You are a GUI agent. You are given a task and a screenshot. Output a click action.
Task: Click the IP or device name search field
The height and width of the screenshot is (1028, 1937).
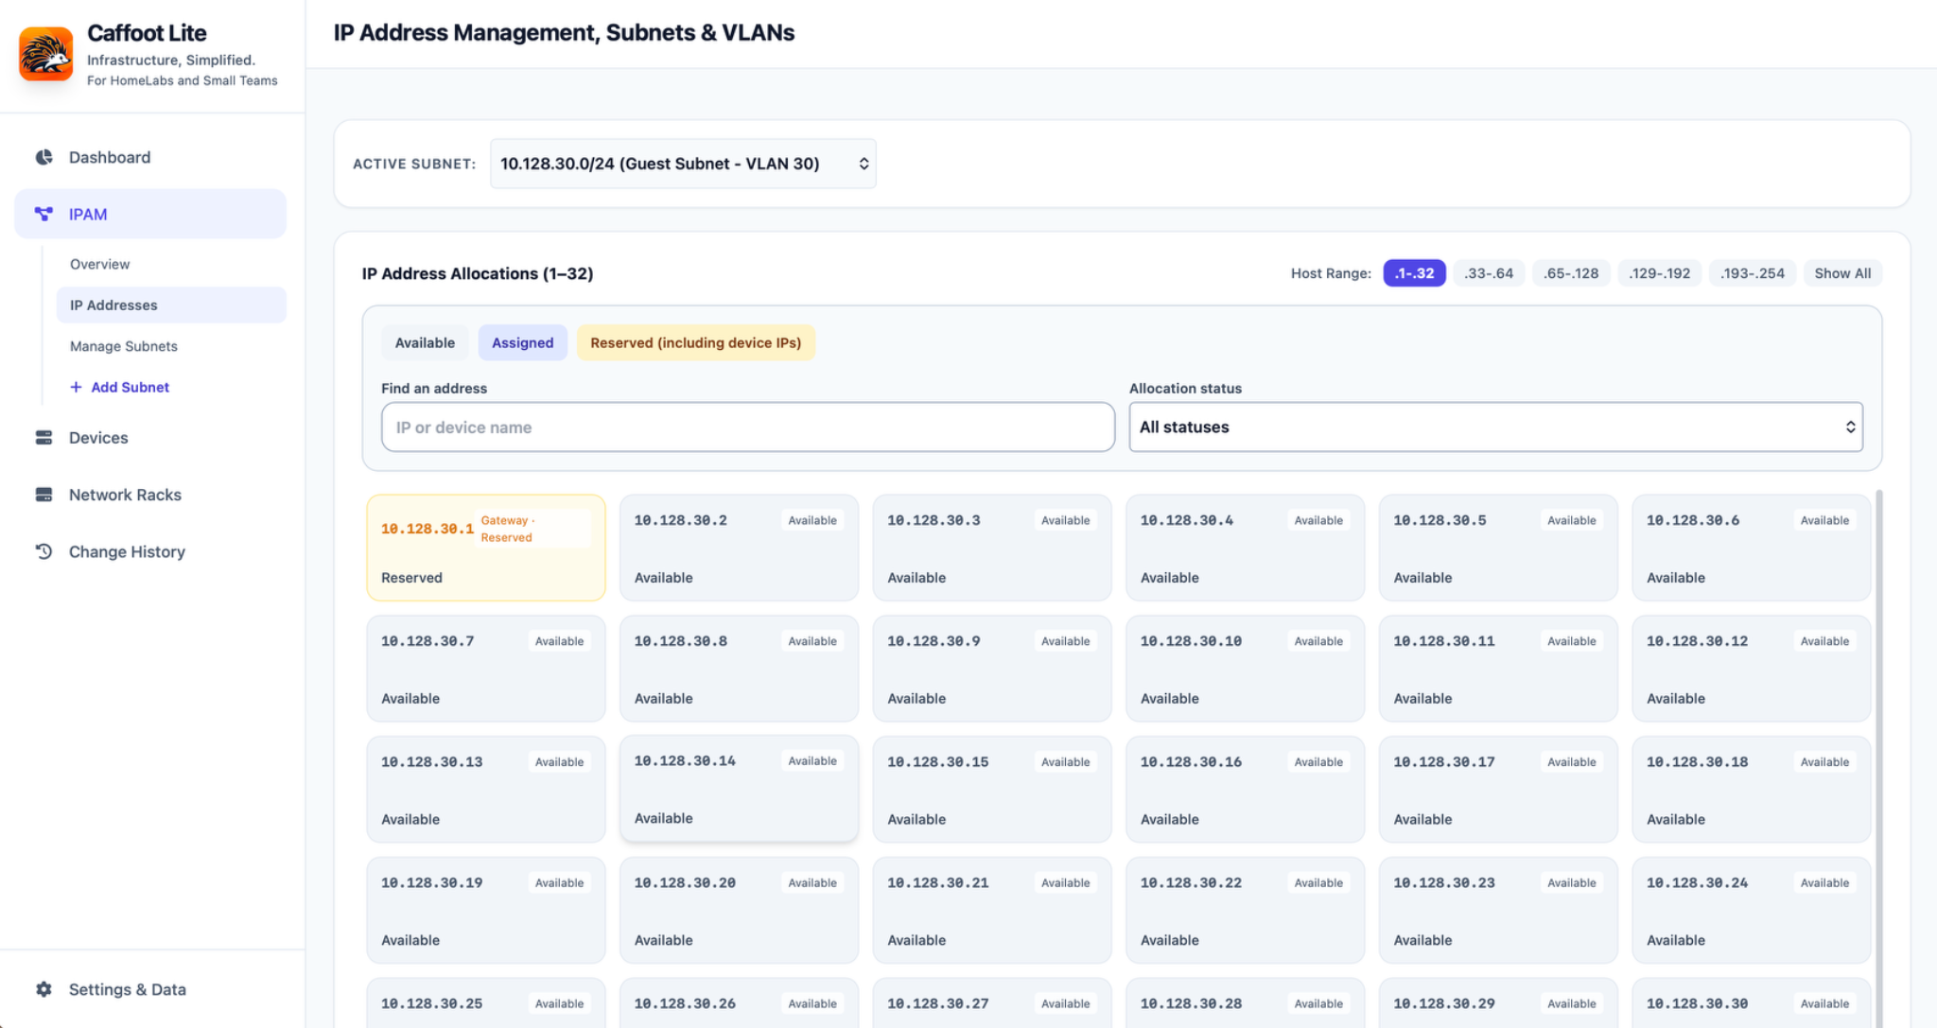748,427
